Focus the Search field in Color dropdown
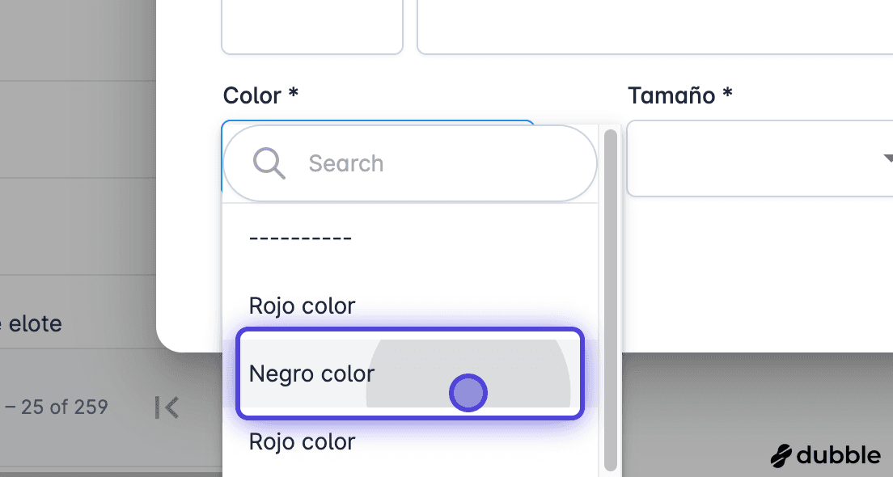The width and height of the screenshot is (893, 477). (x=410, y=163)
